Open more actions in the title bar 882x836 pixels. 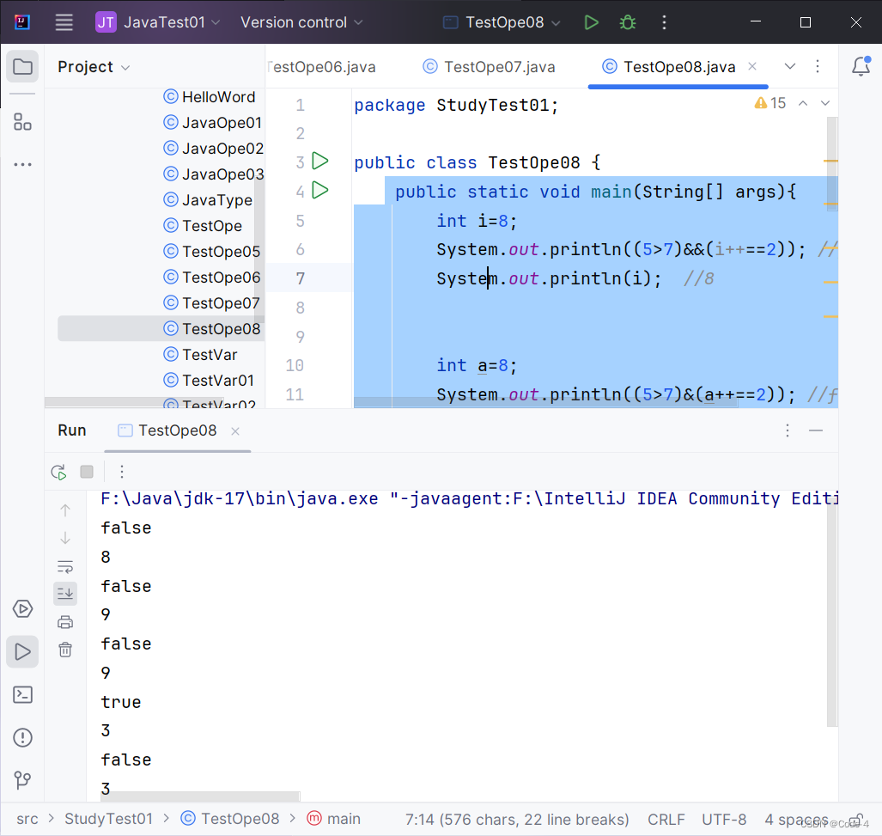(x=665, y=22)
